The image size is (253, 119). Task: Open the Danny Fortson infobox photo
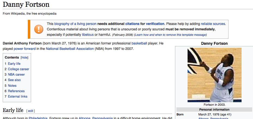coord(214,75)
